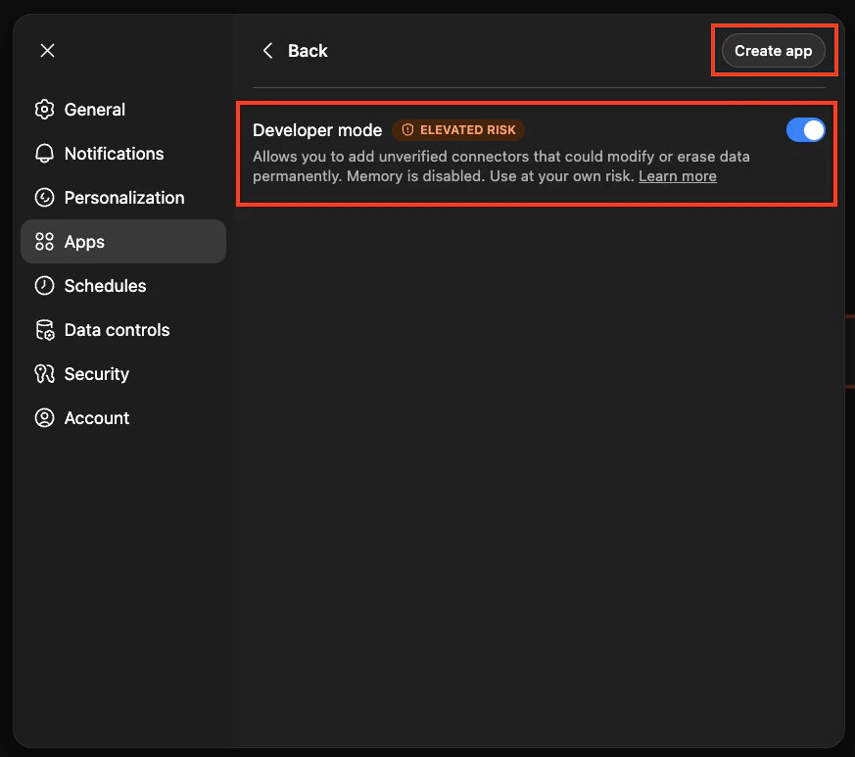
Task: Click the Account profile icon
Action: click(x=45, y=418)
